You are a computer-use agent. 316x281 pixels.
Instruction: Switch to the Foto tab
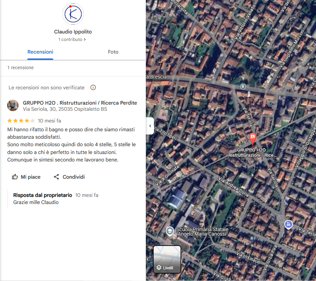click(x=113, y=52)
